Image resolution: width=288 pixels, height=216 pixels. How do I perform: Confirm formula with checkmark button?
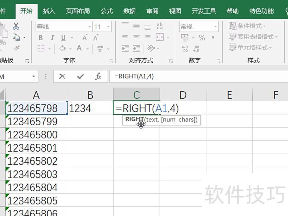point(80,76)
